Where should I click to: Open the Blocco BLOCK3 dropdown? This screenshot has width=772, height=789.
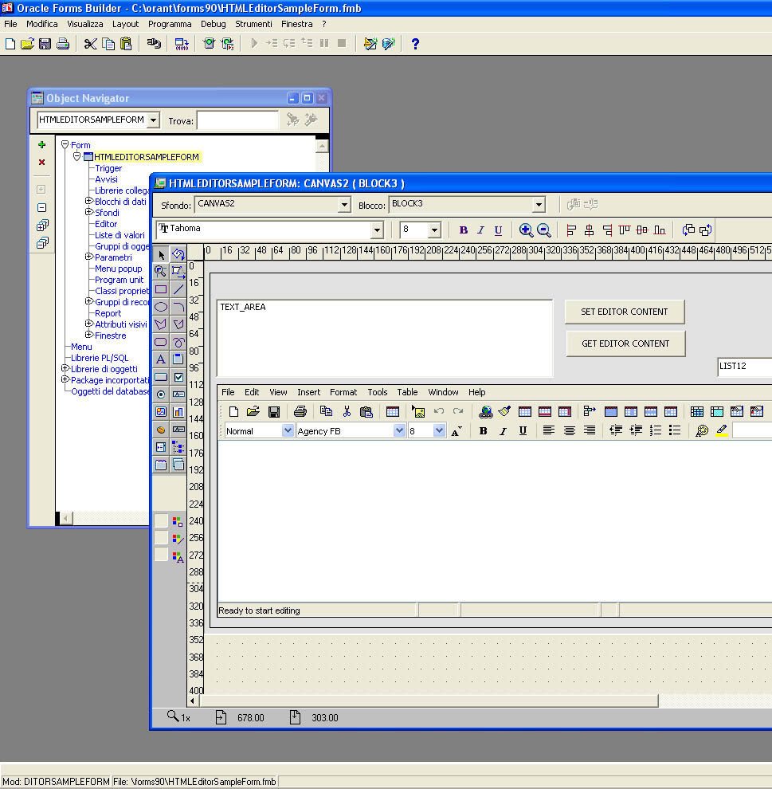pos(539,204)
